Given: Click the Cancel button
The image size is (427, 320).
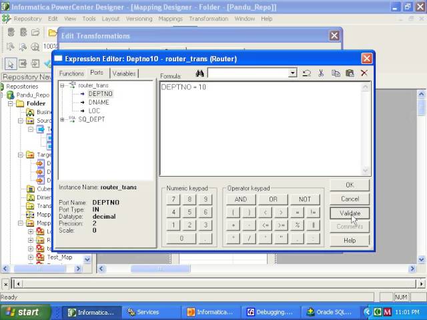Looking at the screenshot, I should point(350,199).
